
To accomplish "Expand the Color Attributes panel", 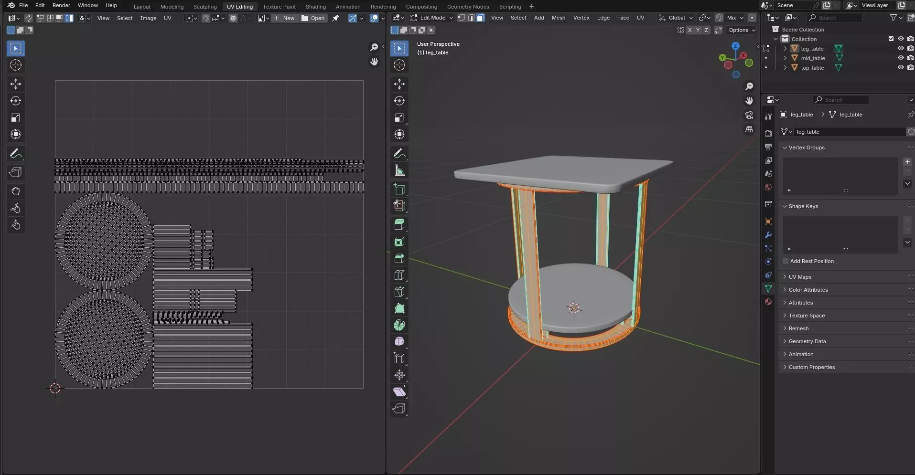I will (x=808, y=290).
